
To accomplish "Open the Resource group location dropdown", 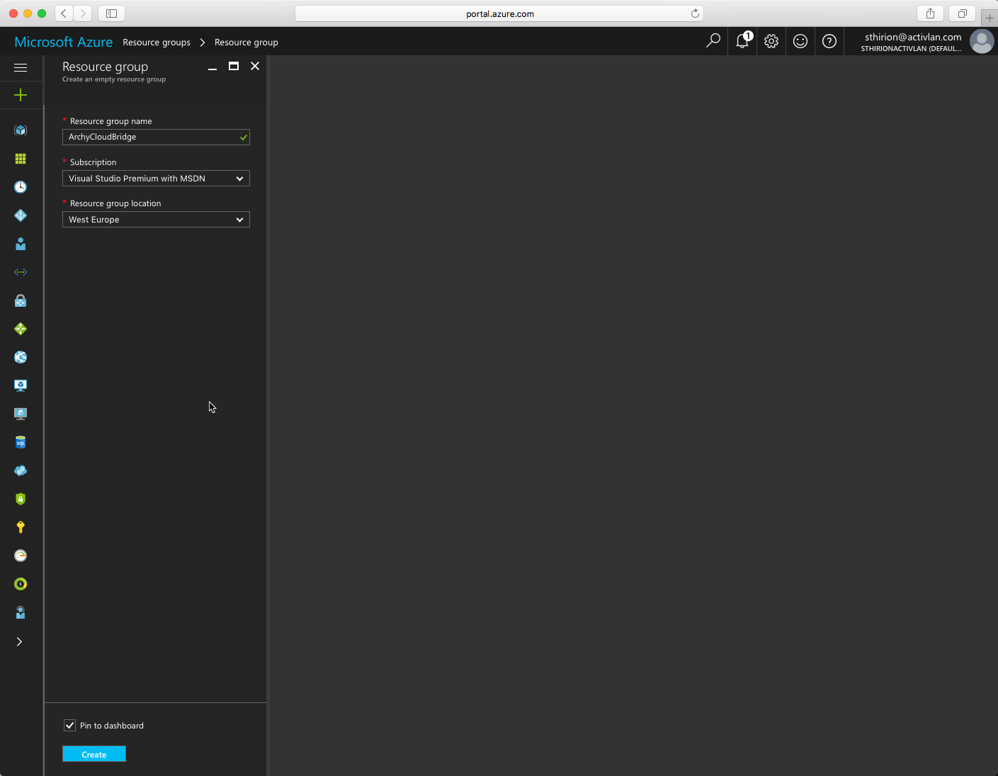I will tap(156, 220).
